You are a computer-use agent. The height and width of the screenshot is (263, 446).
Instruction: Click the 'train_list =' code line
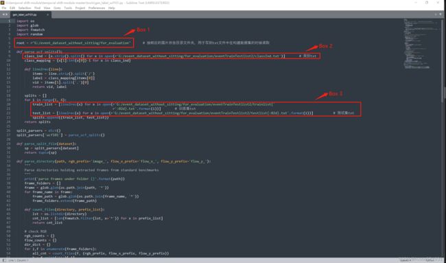[154, 104]
